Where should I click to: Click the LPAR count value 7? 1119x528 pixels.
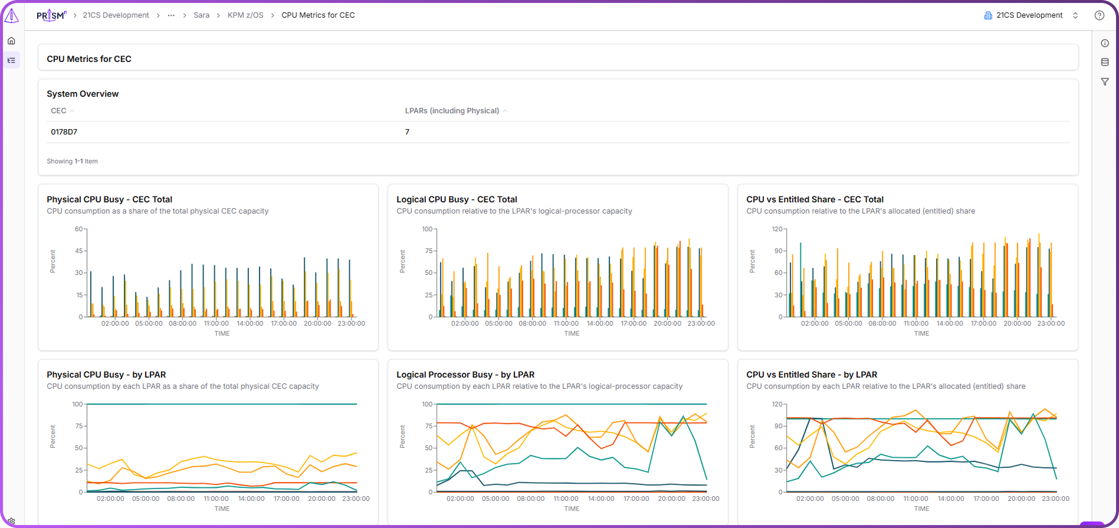tap(407, 132)
